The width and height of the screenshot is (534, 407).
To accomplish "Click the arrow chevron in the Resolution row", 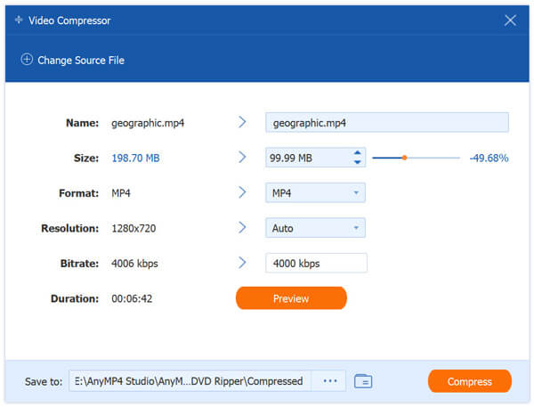I will (x=242, y=228).
